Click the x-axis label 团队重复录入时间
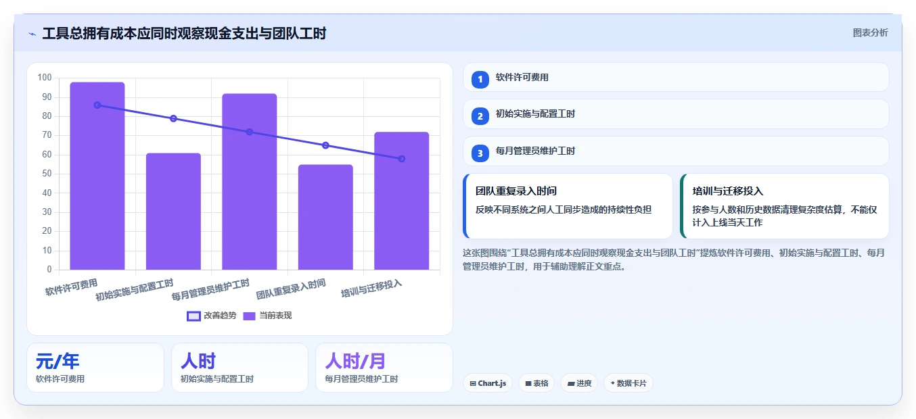Image resolution: width=916 pixels, height=419 pixels. pyautogui.click(x=291, y=289)
